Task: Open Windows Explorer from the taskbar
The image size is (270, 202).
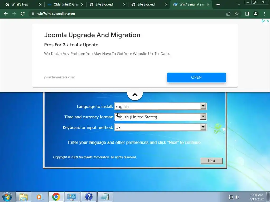Action: [x=23, y=197]
